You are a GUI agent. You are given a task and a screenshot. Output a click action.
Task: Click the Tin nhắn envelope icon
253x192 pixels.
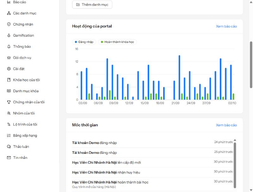pos(9,158)
